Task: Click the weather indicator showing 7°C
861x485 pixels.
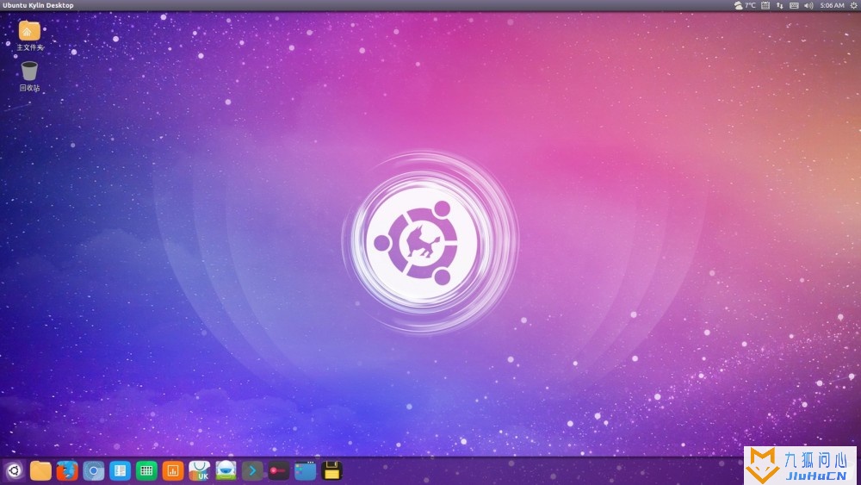Action: click(745, 5)
